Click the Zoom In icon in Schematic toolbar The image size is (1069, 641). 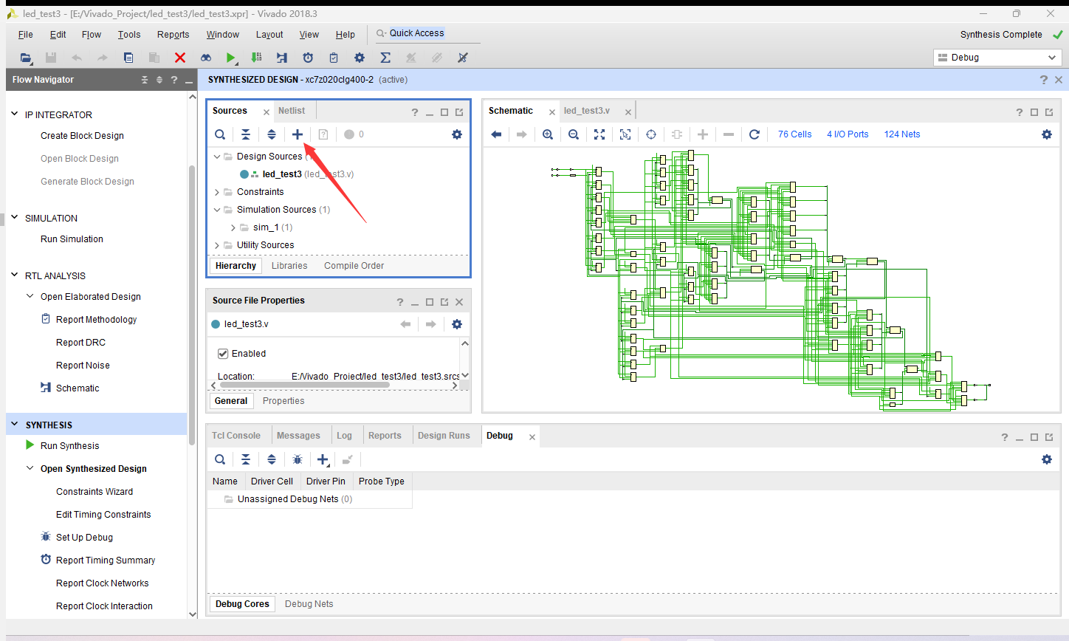pos(548,134)
